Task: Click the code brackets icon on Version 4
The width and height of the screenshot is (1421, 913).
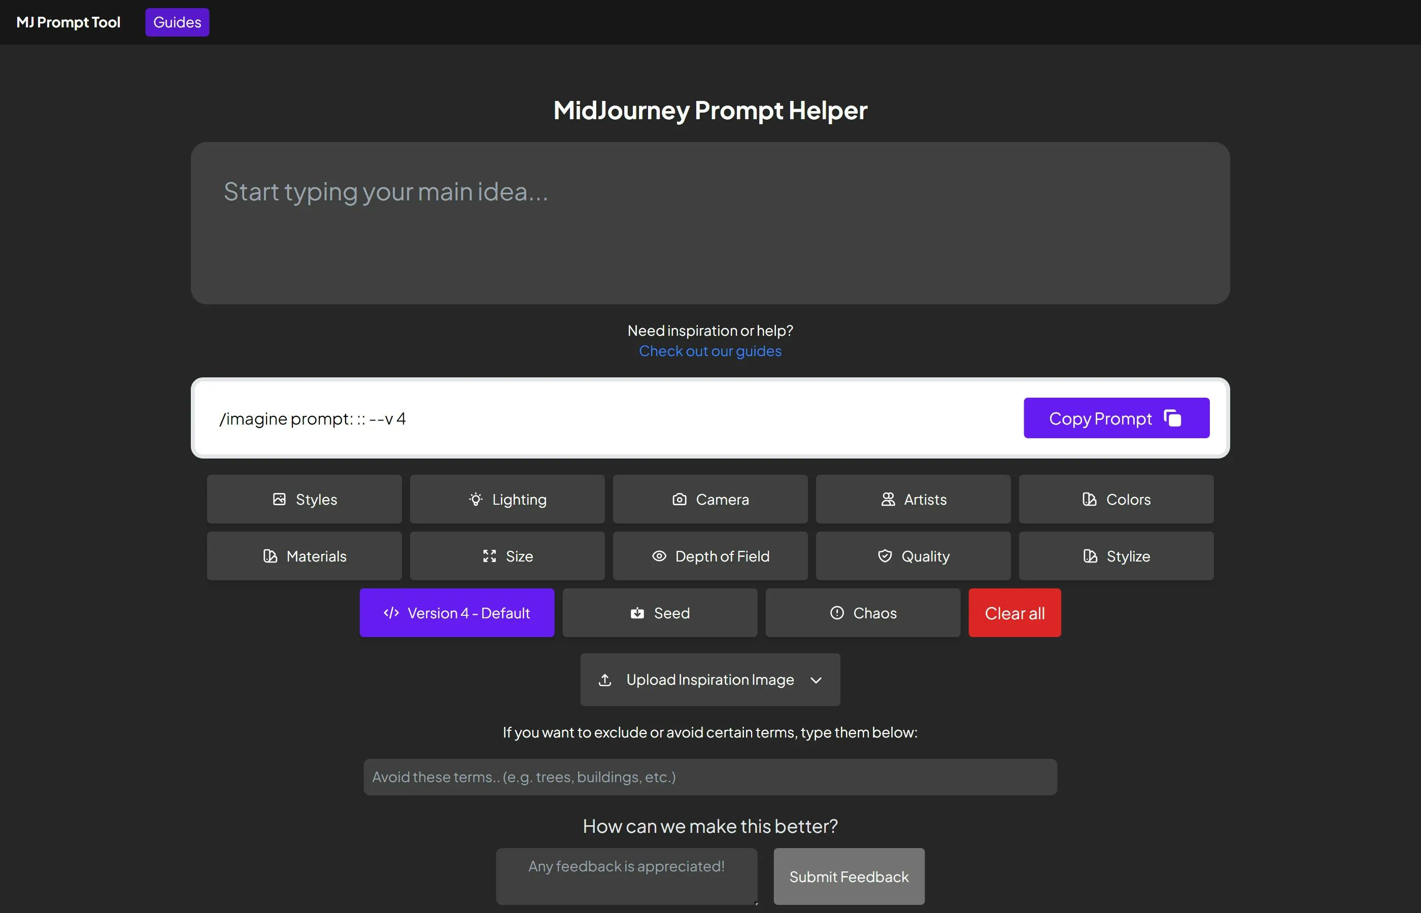Action: (391, 613)
